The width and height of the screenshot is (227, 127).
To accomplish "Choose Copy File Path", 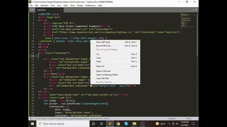I will pos(115,78).
